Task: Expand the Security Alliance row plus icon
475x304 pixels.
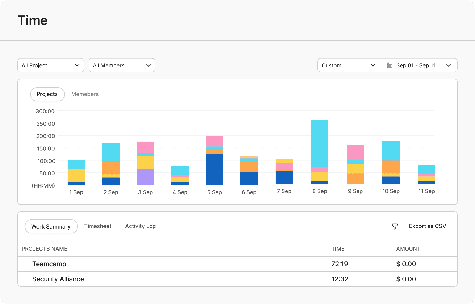Action: click(x=25, y=279)
